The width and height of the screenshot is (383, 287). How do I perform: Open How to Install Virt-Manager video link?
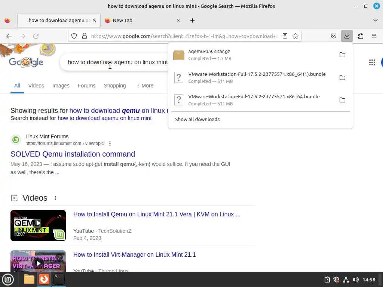click(x=135, y=254)
